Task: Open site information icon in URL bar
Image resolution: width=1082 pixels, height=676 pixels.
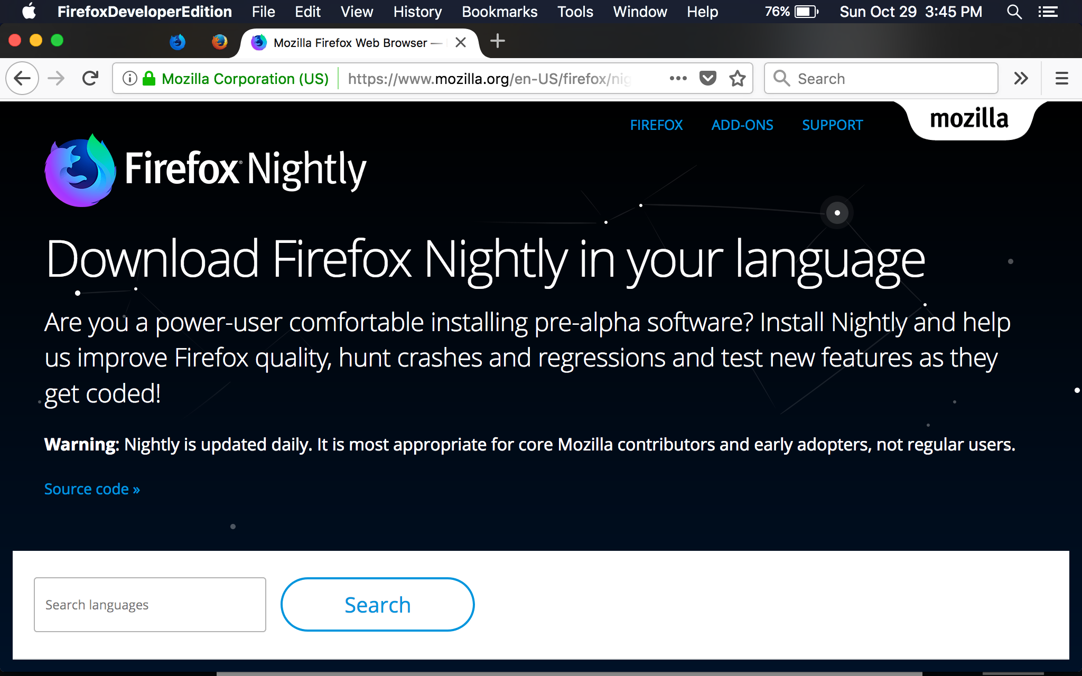Action: pos(129,79)
